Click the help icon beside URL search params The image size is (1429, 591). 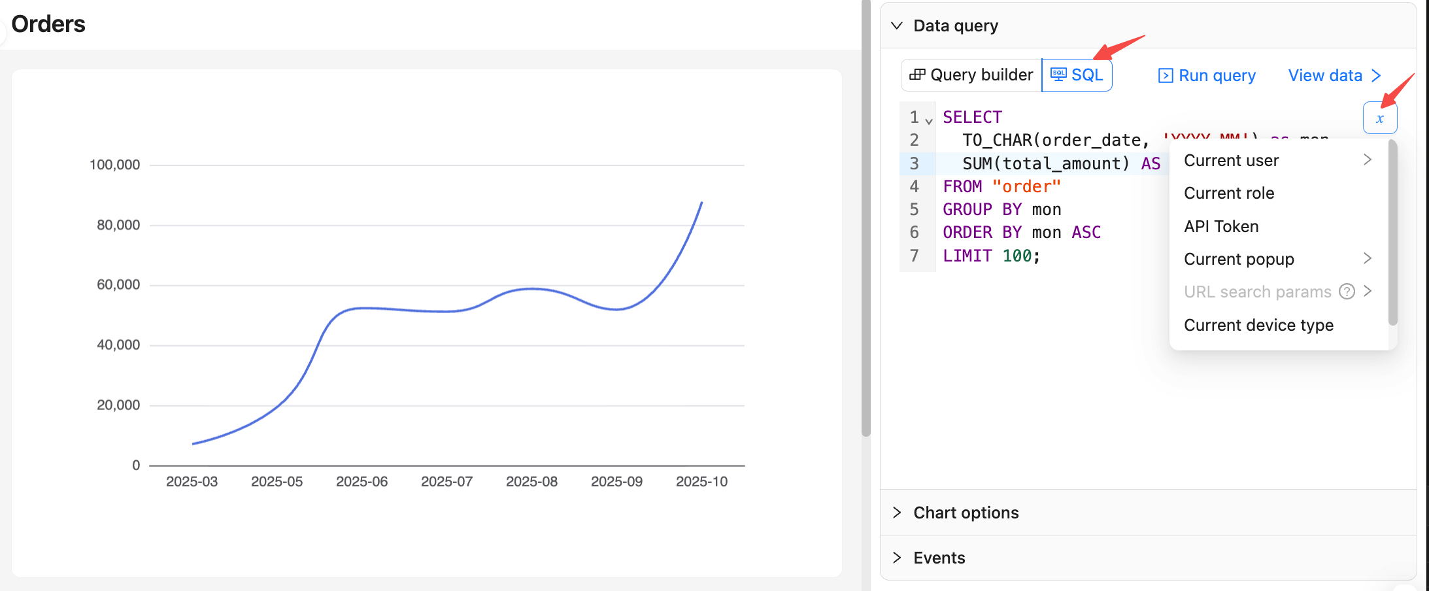(1347, 292)
